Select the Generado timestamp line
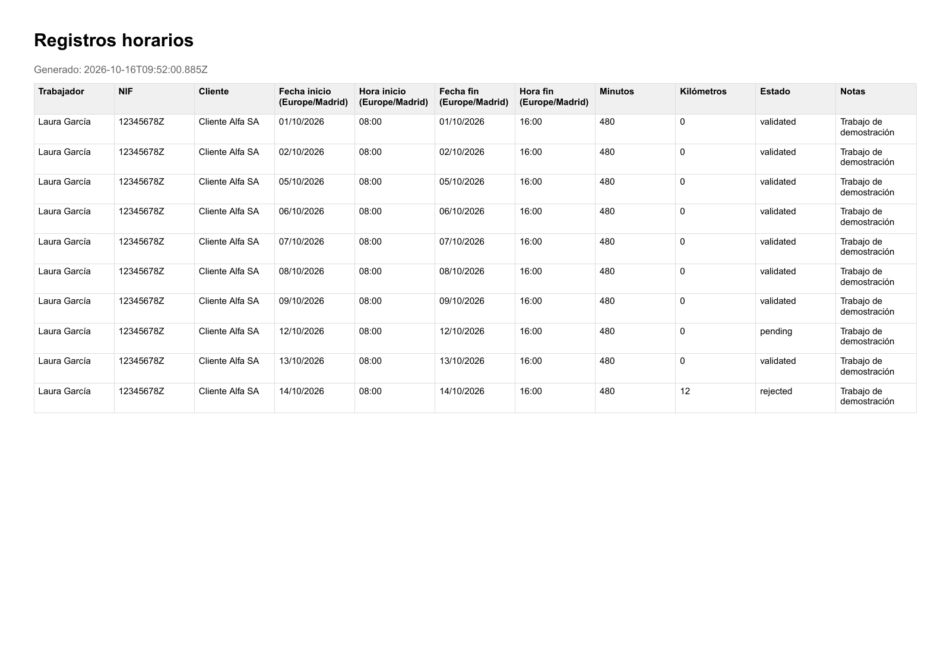The width and height of the screenshot is (950, 672). tap(121, 69)
